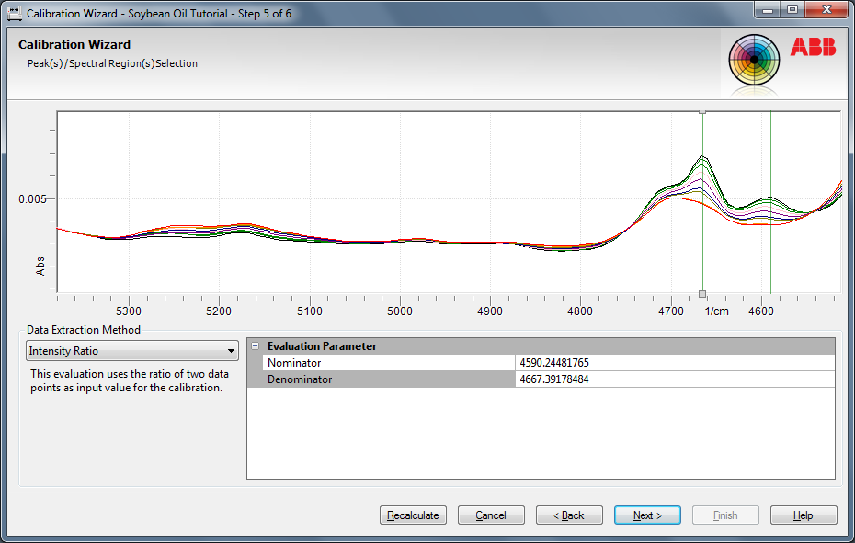Screen dimensions: 855x543
Task: Minimize the Calibration Wizard window
Action: (768, 11)
